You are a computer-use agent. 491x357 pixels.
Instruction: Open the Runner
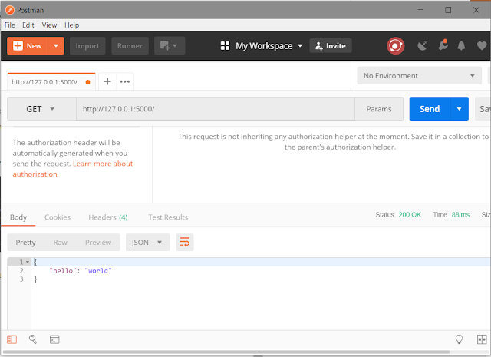tap(130, 46)
